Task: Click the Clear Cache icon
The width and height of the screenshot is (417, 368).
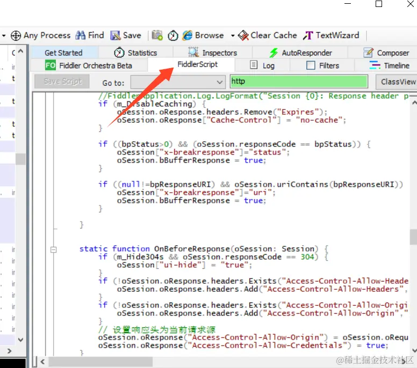Action: 243,35
